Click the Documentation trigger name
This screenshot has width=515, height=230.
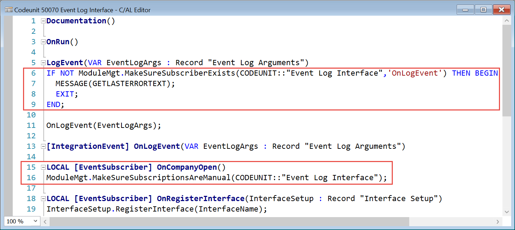click(76, 21)
